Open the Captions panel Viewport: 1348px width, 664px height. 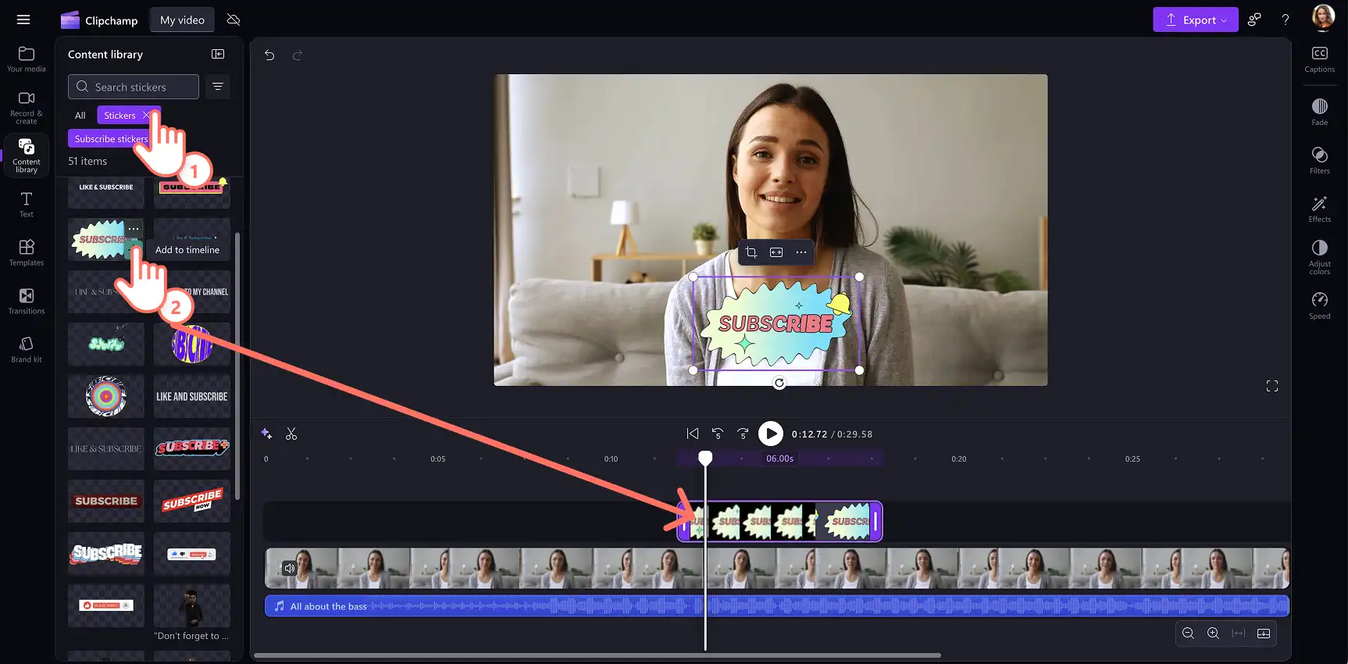click(1319, 59)
